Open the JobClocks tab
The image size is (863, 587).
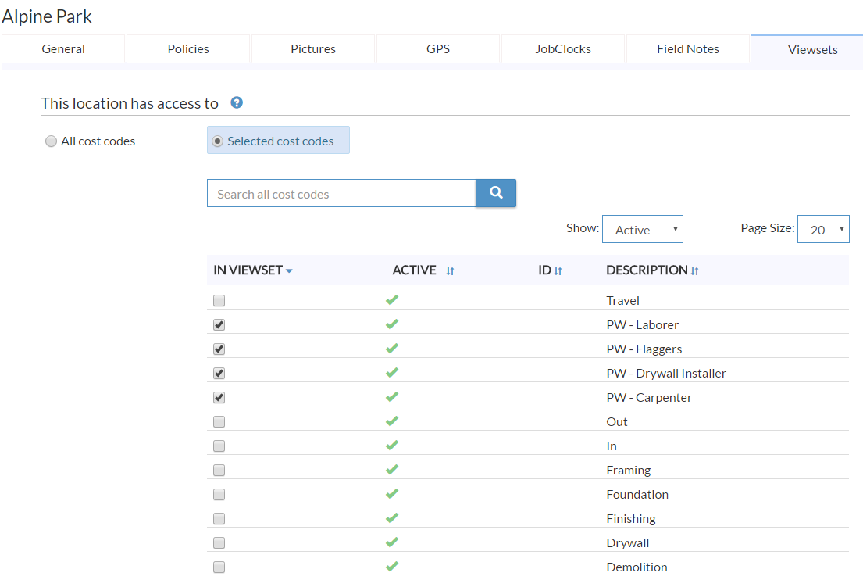tap(562, 48)
